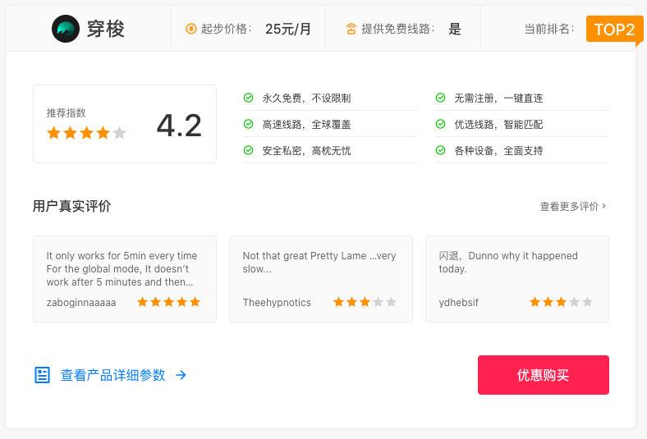Click the 4.2 rating score
This screenshot has width=647, height=439.
point(179,126)
